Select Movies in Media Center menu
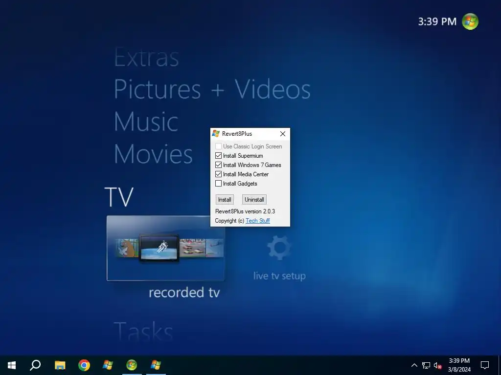 [x=153, y=154]
